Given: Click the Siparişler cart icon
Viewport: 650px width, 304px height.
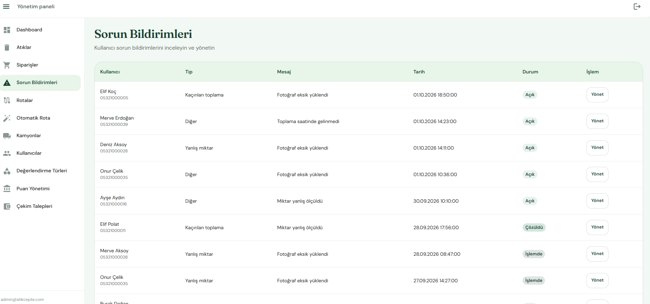Looking at the screenshot, I should click(7, 65).
